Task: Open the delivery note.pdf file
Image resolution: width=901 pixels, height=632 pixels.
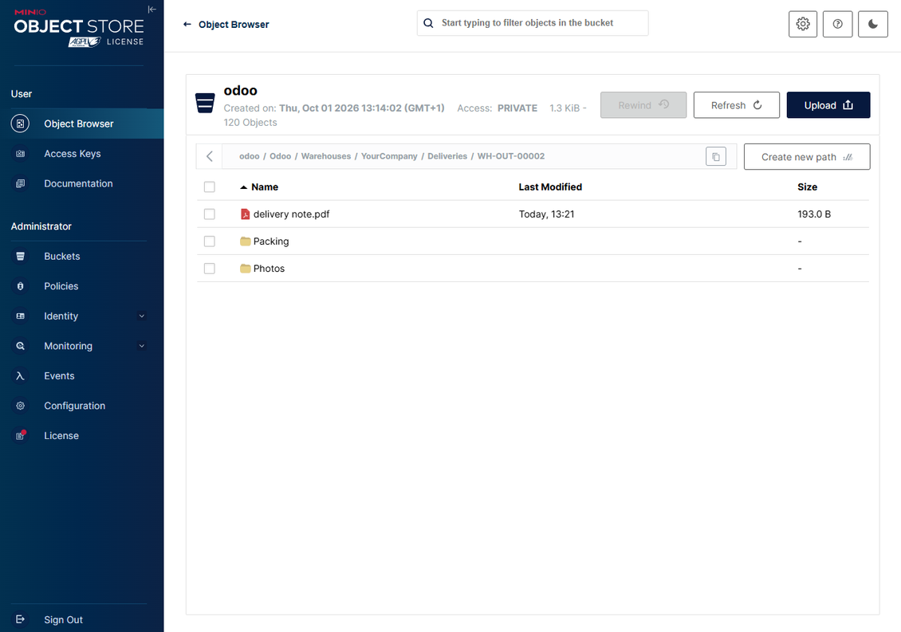Action: (x=291, y=214)
